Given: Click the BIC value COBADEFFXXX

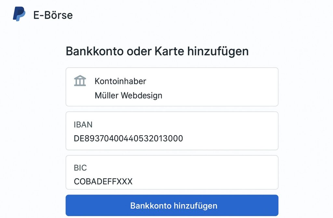Looking at the screenshot, I should (x=103, y=182).
